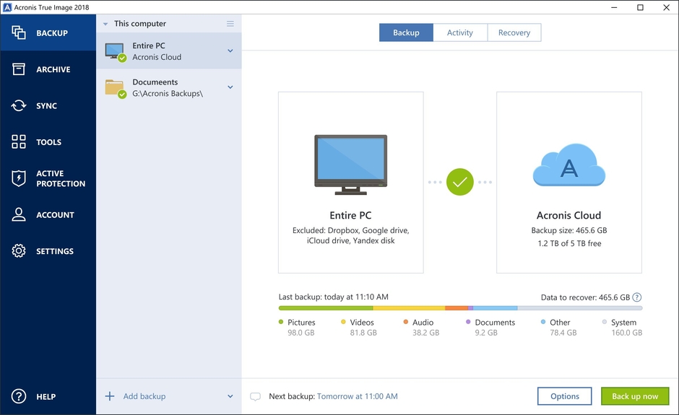The width and height of the screenshot is (679, 415).
Task: Open the Add backup dropdown arrow
Action: click(x=230, y=396)
